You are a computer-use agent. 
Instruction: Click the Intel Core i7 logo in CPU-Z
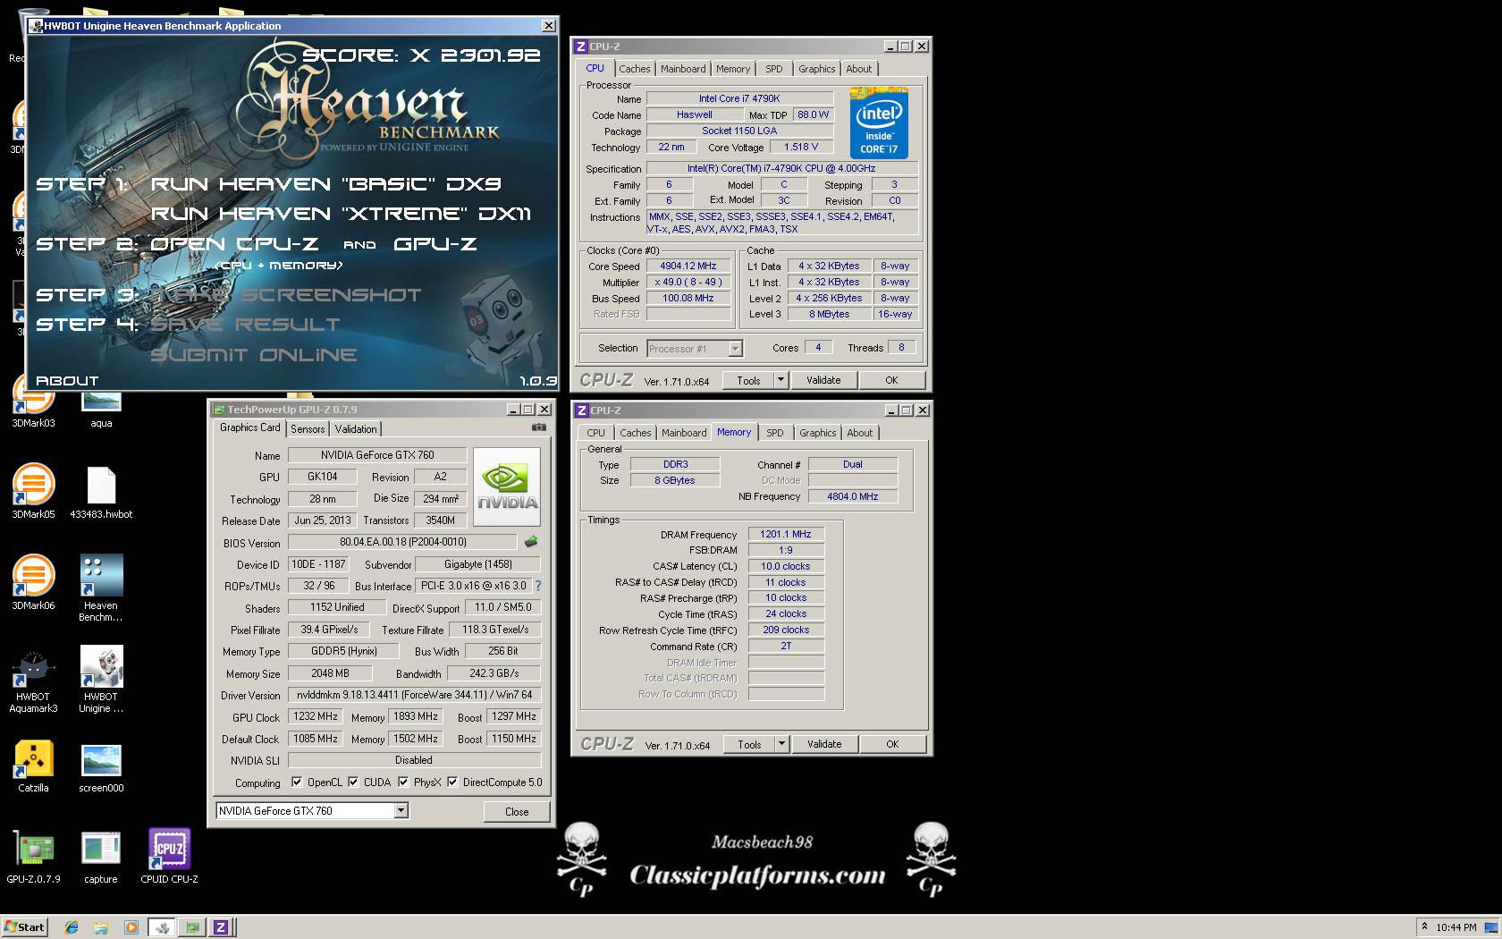click(x=879, y=123)
